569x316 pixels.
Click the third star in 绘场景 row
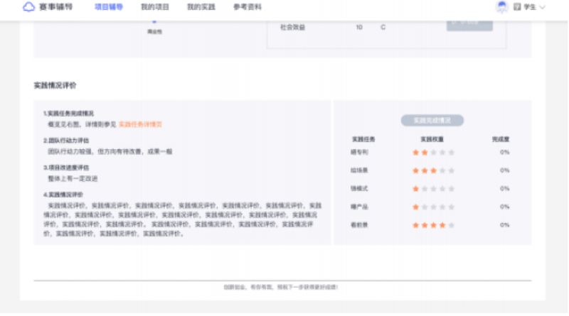[x=433, y=170]
